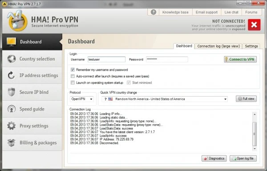This screenshot has height=171, width=267.
Task: Click the Connect to VPN button
Action: [240, 59]
